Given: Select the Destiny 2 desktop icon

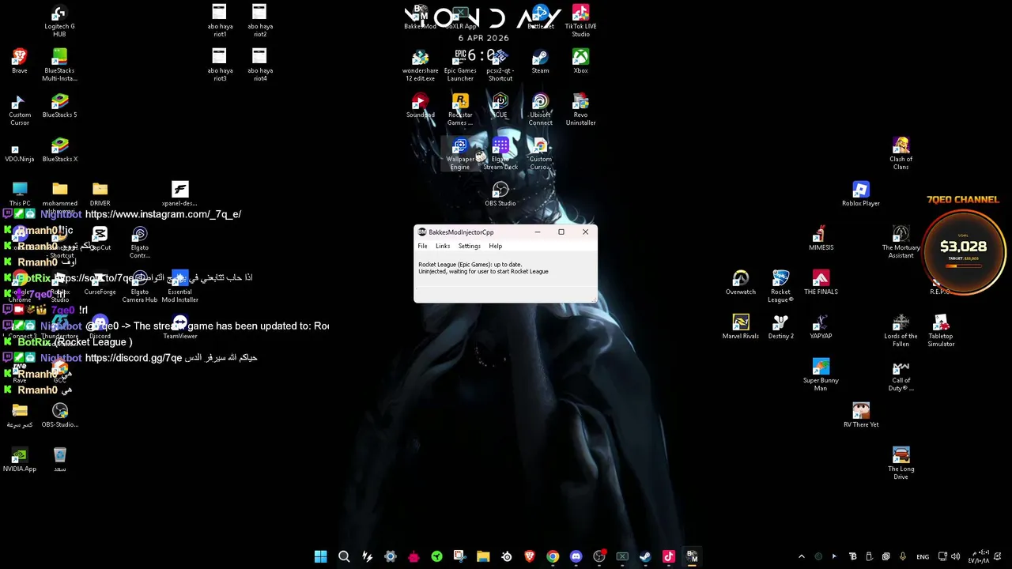Looking at the screenshot, I should 780,327.
